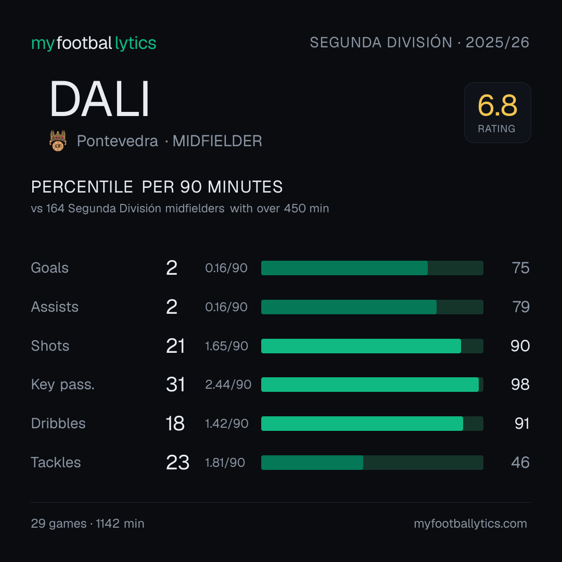Click the Assists percentile bar

point(372,307)
